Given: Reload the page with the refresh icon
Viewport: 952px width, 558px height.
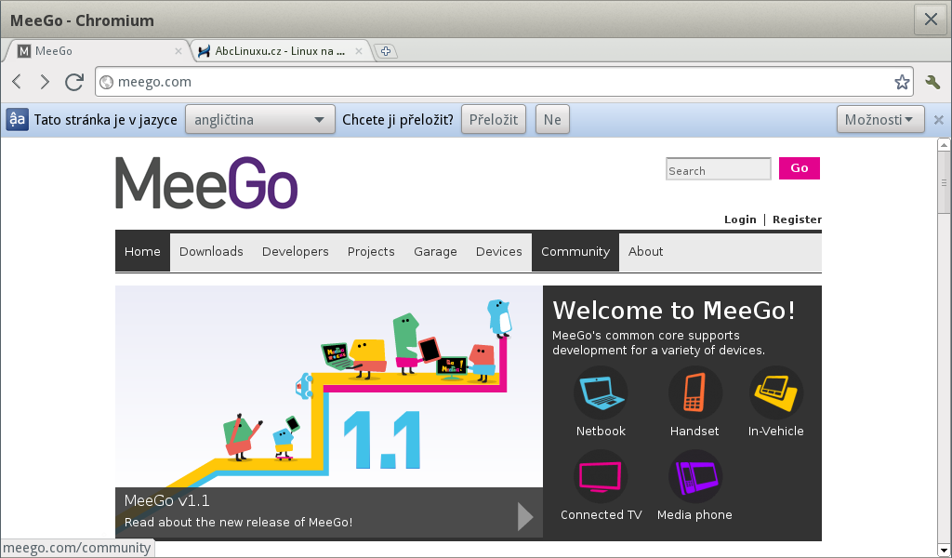Looking at the screenshot, I should point(74,81).
